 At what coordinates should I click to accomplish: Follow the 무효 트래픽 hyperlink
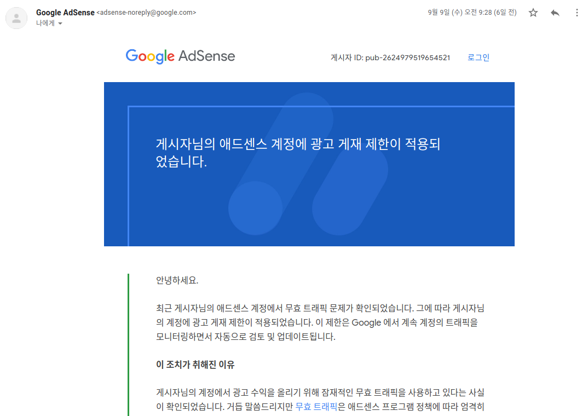click(x=316, y=407)
